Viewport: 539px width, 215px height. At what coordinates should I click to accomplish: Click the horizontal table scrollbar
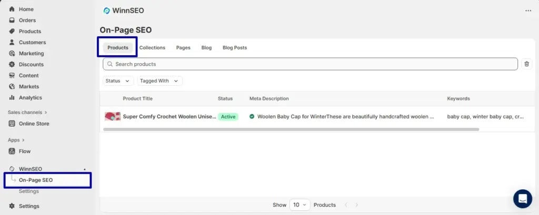coord(291,129)
